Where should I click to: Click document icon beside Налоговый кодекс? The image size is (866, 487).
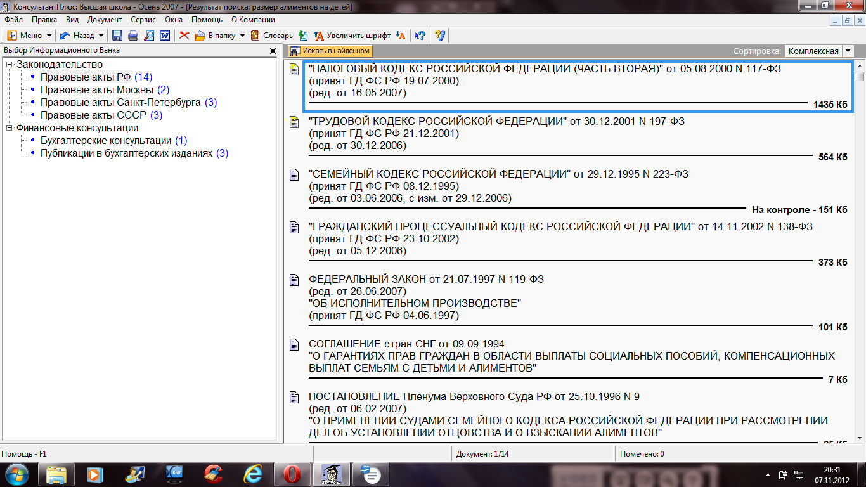[294, 69]
